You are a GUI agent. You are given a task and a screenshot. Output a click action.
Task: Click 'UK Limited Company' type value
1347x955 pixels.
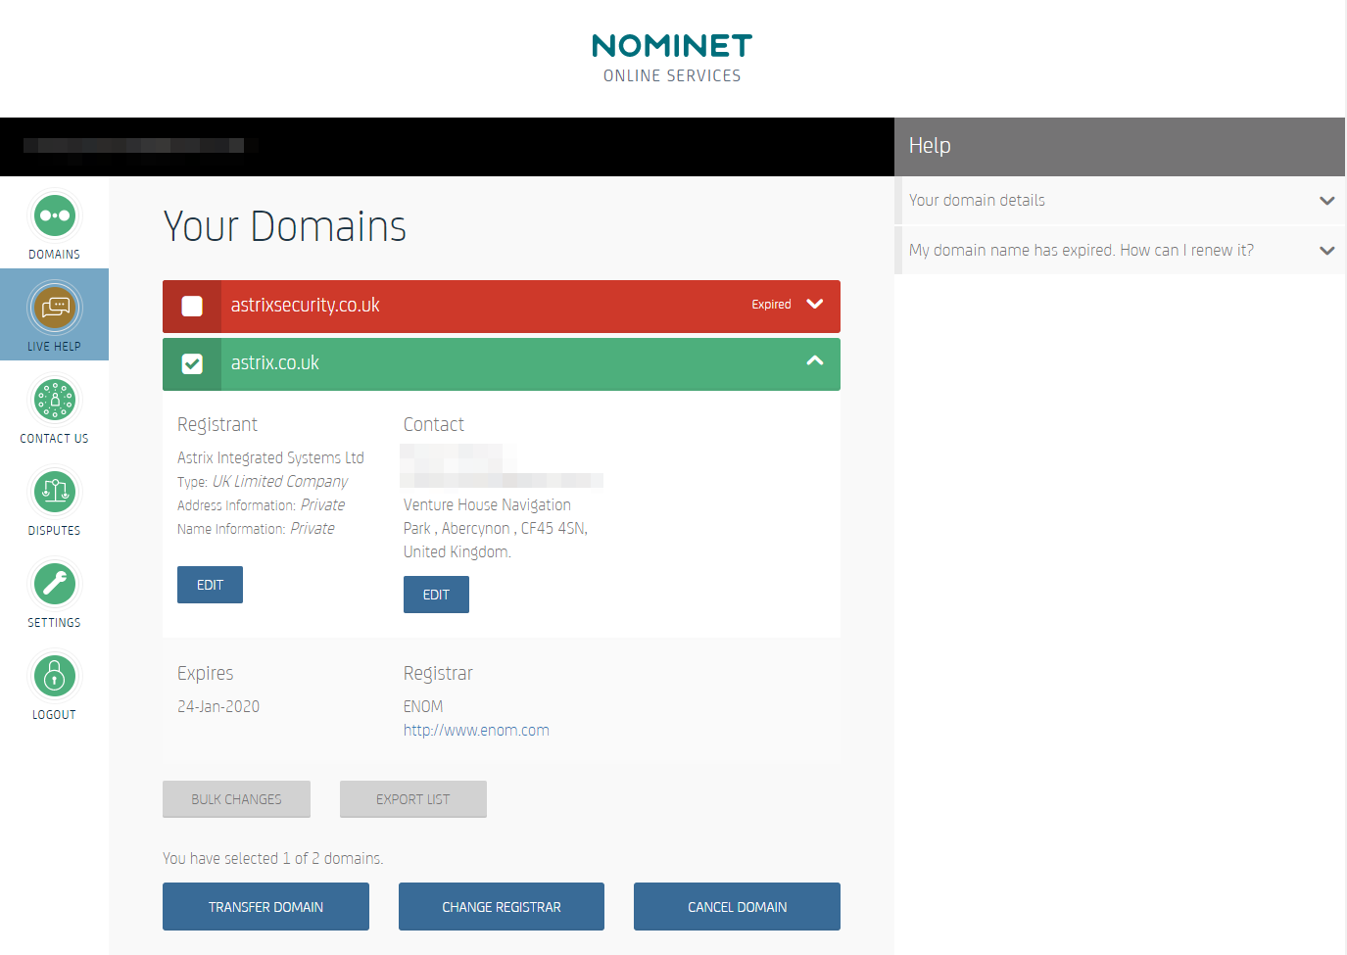pyautogui.click(x=280, y=482)
